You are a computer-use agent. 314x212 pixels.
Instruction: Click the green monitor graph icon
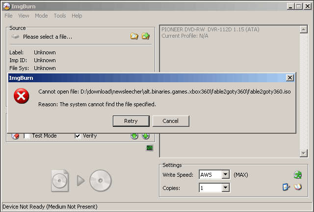click(150, 148)
